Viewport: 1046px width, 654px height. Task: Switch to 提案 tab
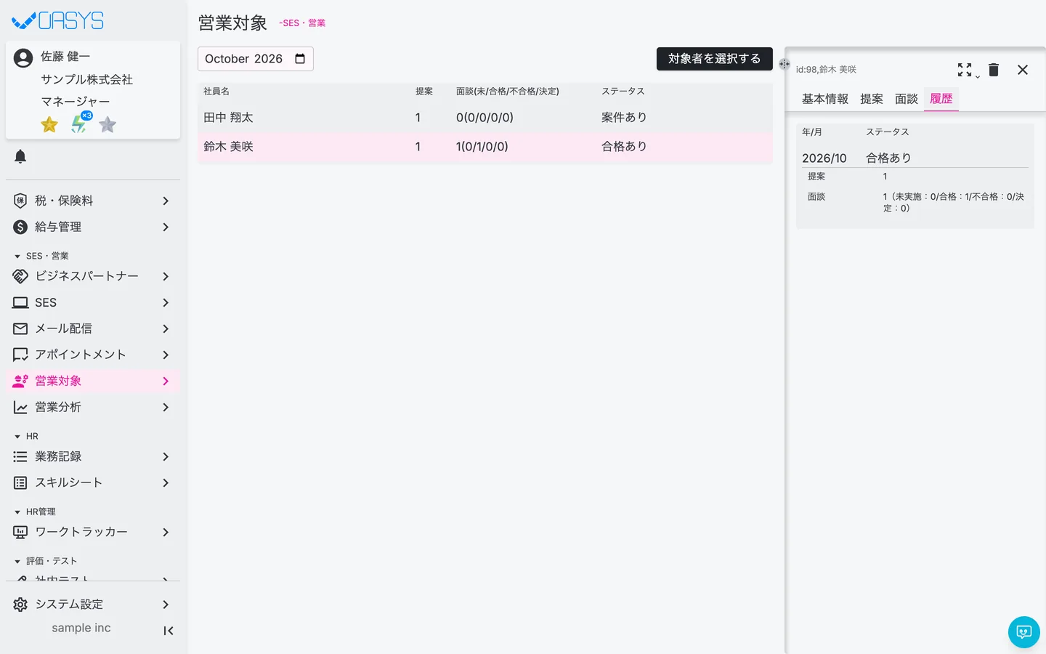(872, 99)
